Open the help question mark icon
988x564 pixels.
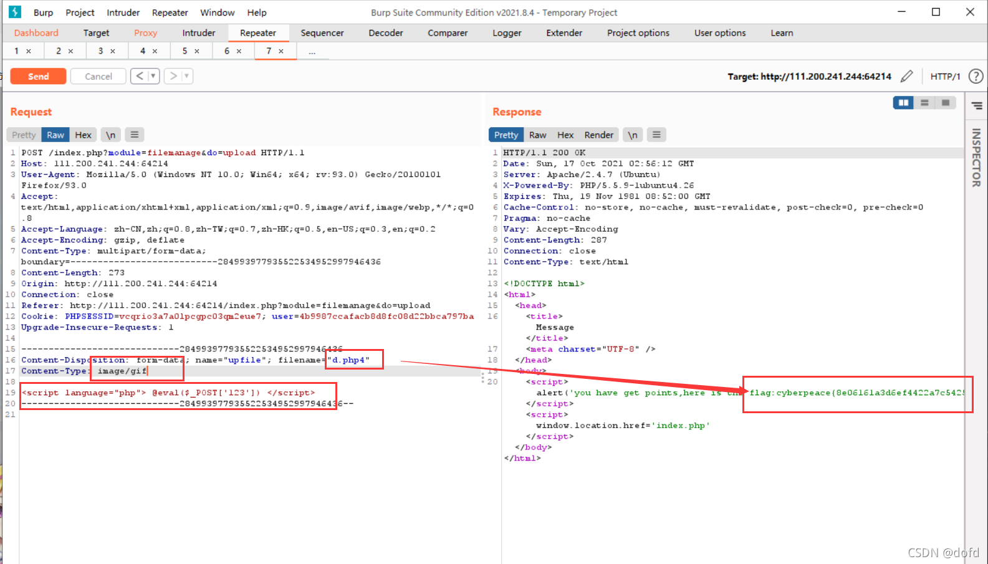(x=976, y=76)
